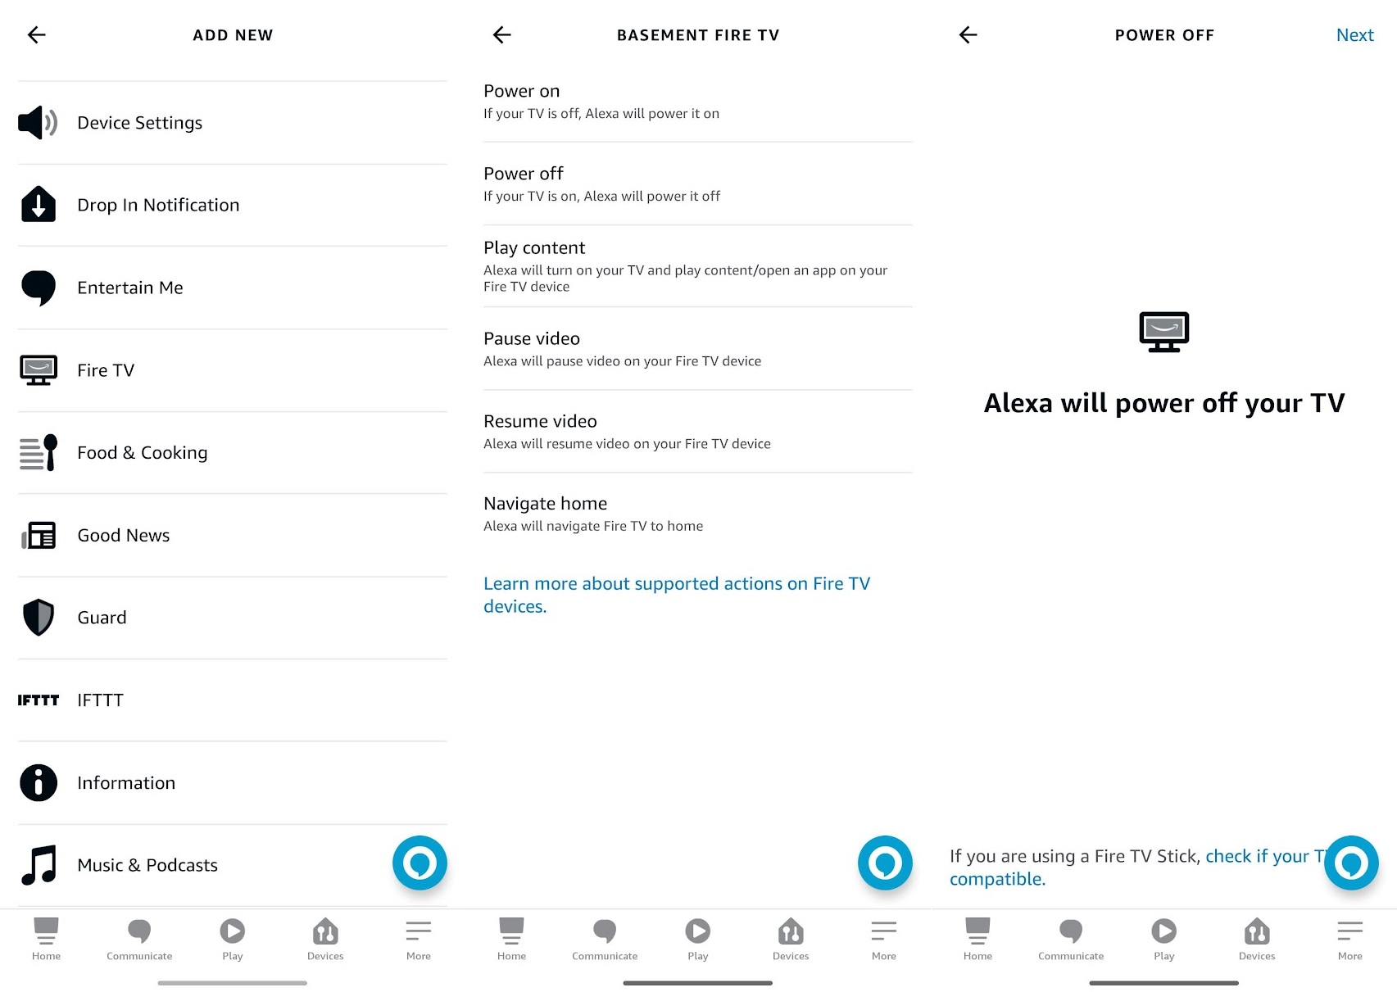Go back from Basement Fire TV screen
This screenshot has width=1397, height=992.
pyautogui.click(x=501, y=34)
